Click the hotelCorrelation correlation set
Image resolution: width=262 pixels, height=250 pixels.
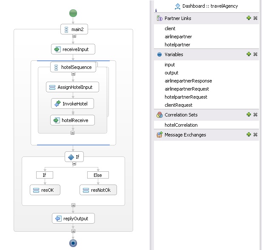pos(181,125)
